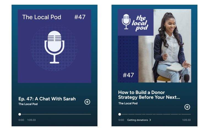This screenshot has height=131, width=209.
Task: Open the left card's microphone cover art
Action: pos(54,46)
